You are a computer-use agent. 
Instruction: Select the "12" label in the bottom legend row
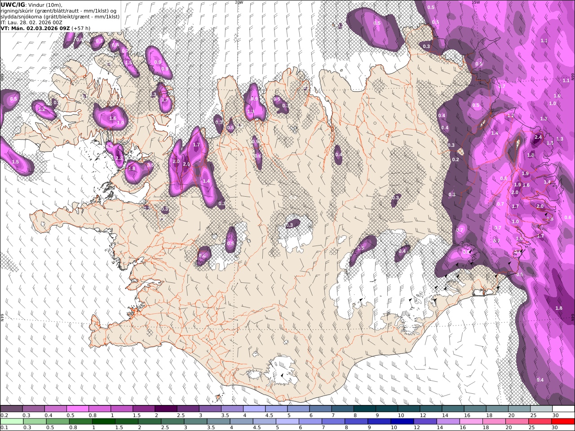pos(416,428)
